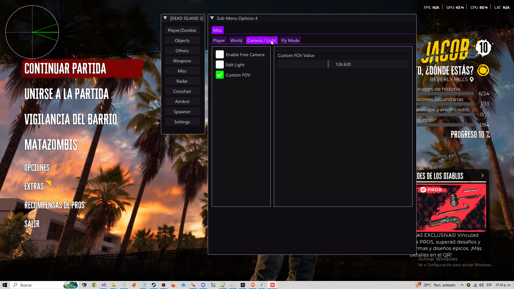Uncheck the Custom FOV checkbox
Viewport: 514px width, 289px height.
(220, 75)
